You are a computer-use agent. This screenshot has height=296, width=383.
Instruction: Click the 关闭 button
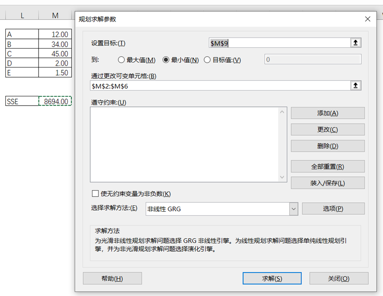[339, 278]
